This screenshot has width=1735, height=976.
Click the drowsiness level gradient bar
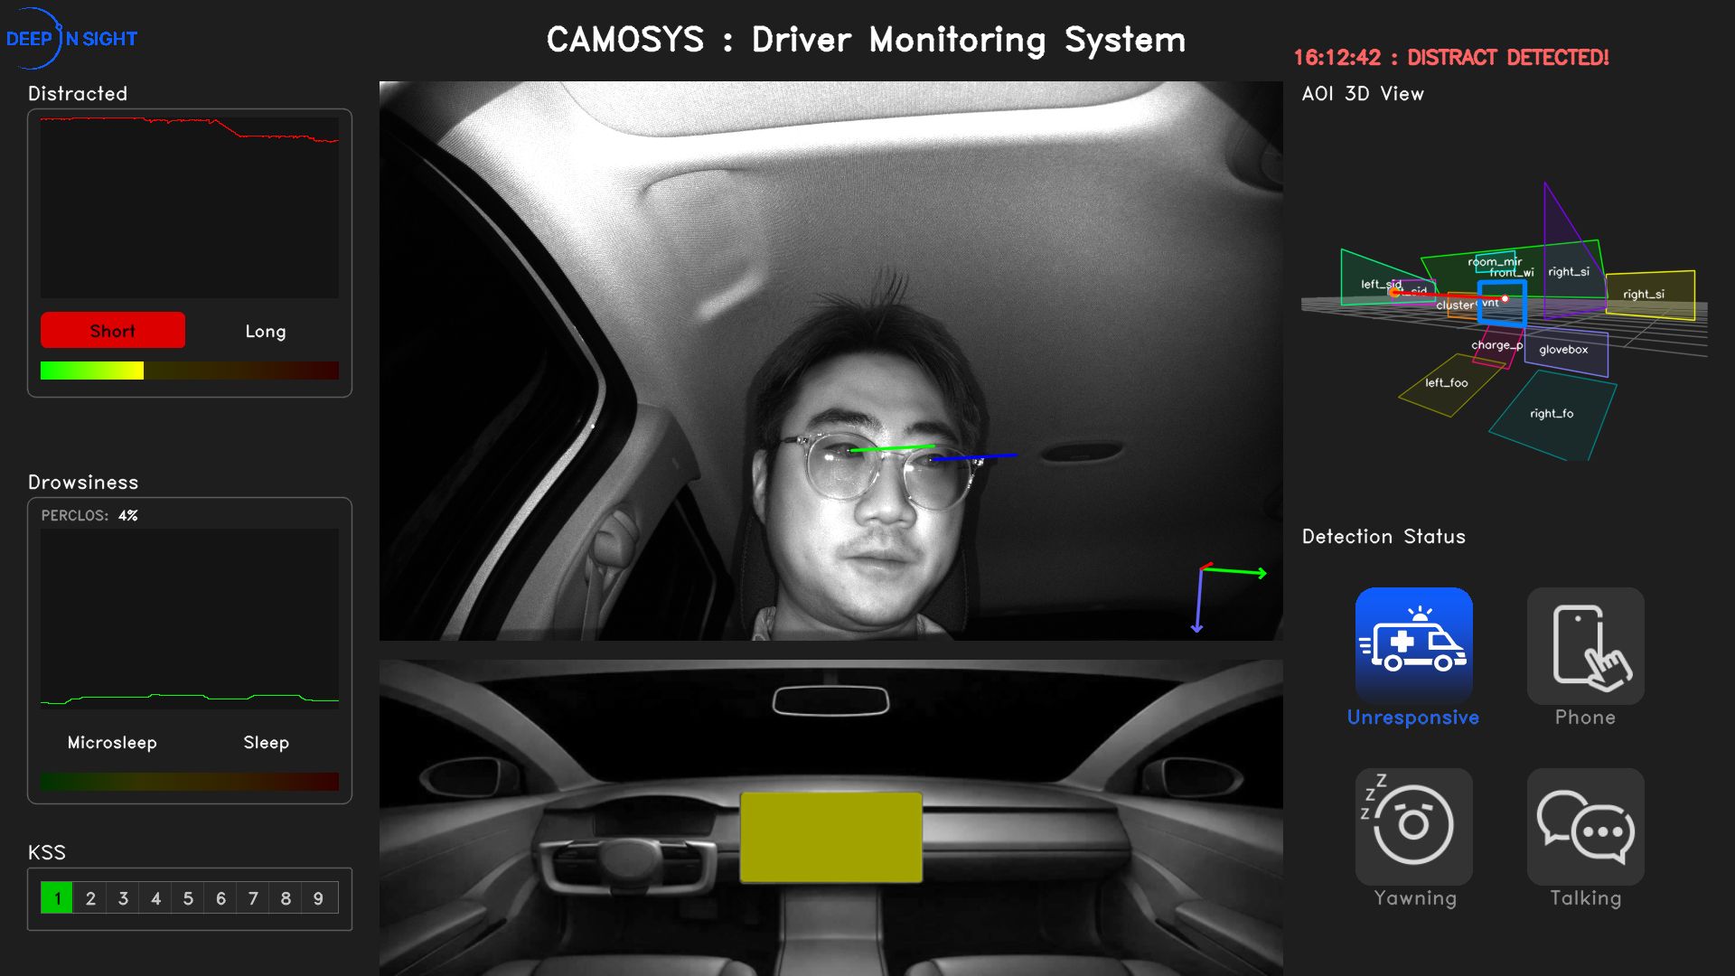point(190,782)
